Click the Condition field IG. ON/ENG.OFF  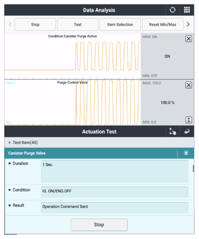115,192
